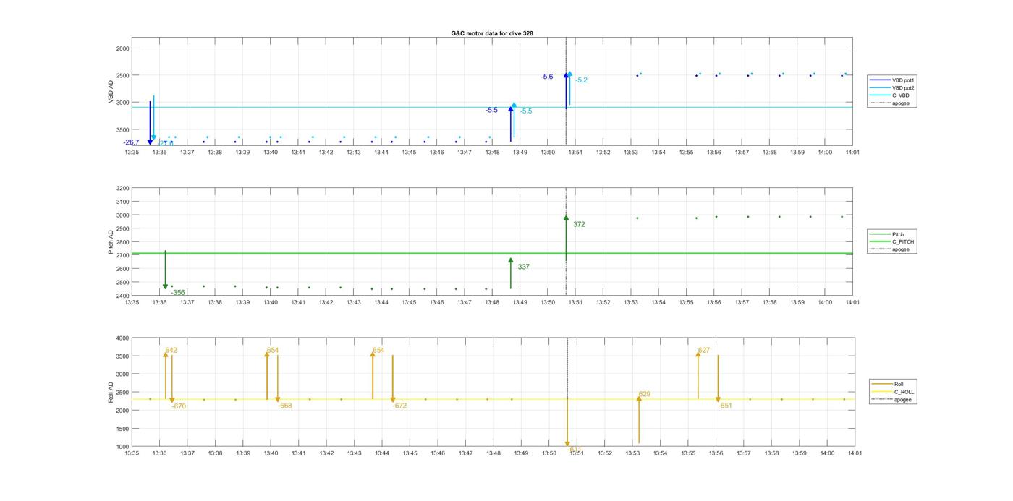Click the '-26.7' VBD arrow label
The height and width of the screenshot is (501, 1013).
click(x=131, y=142)
